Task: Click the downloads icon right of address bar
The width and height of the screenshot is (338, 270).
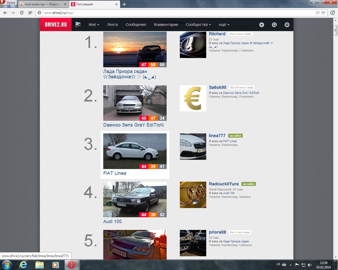Action: tap(333, 13)
